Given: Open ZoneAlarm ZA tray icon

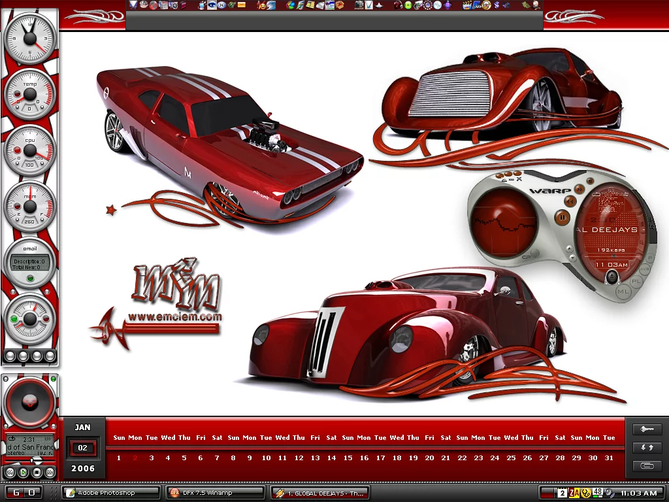Looking at the screenshot, I should [574, 493].
